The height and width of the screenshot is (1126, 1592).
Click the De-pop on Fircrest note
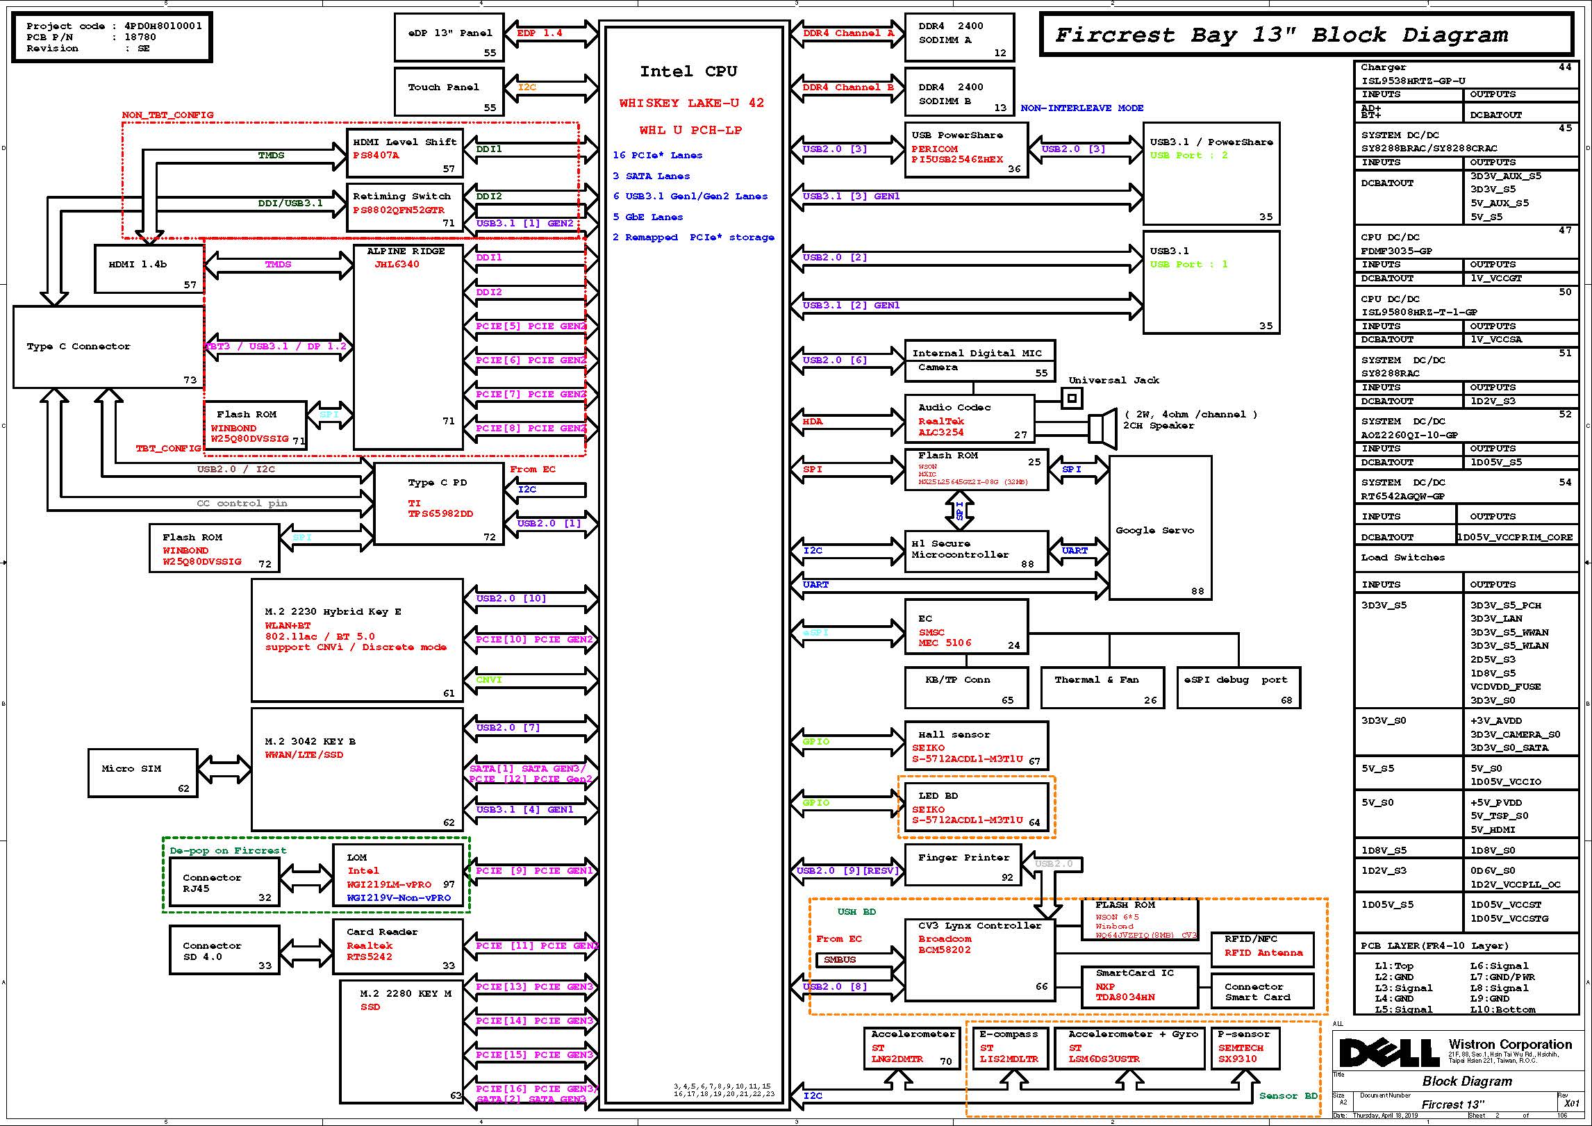(x=228, y=851)
